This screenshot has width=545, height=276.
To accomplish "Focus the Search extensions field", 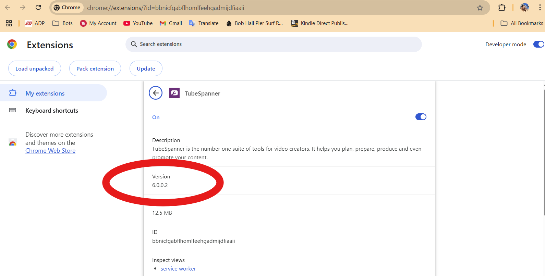I will (274, 44).
